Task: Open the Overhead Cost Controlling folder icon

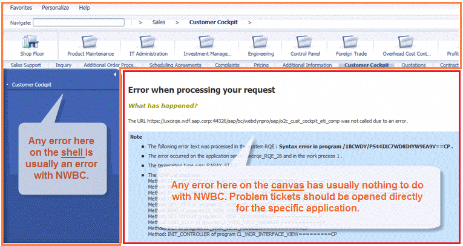Action: pyautogui.click(x=406, y=42)
